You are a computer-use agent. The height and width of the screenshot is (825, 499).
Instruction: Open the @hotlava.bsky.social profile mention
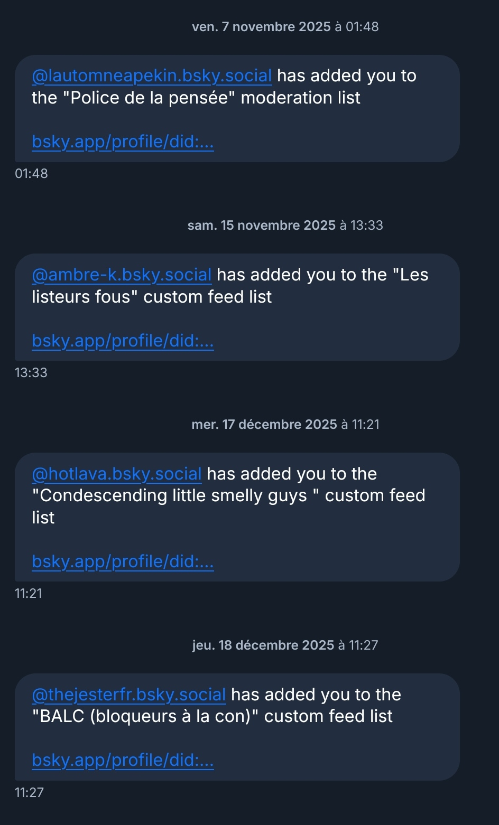pos(117,474)
